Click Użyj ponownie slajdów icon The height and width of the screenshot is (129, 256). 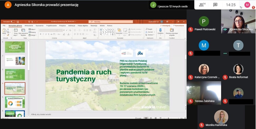coord(23,30)
